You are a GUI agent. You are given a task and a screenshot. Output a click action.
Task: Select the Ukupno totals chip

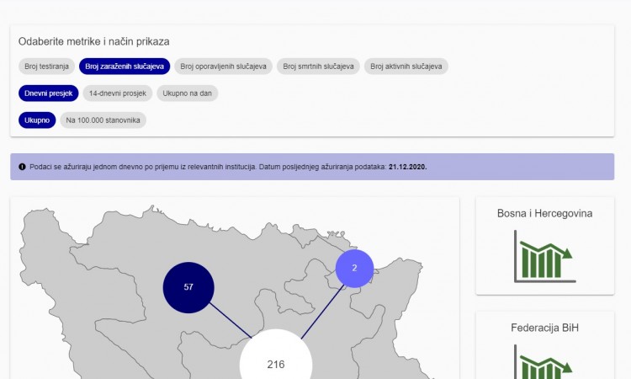click(37, 120)
